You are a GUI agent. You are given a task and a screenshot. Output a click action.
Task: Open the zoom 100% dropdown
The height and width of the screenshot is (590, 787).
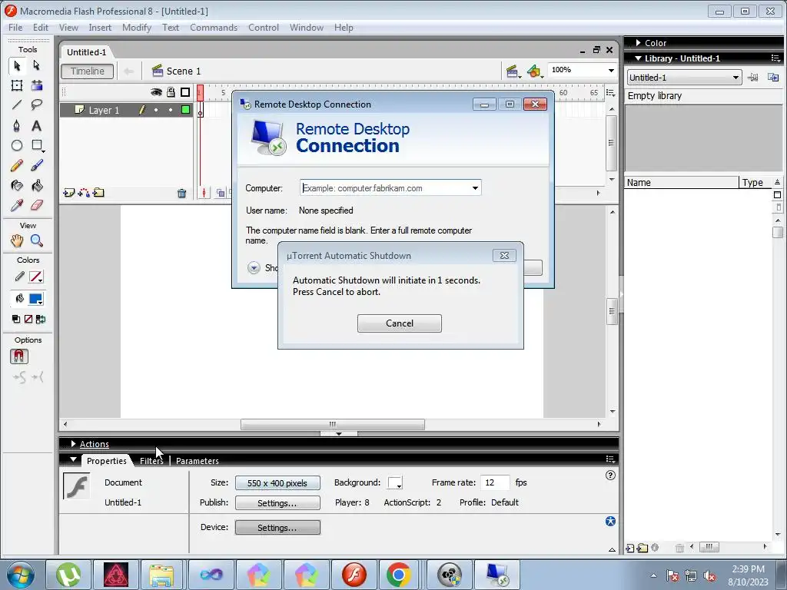click(x=611, y=70)
